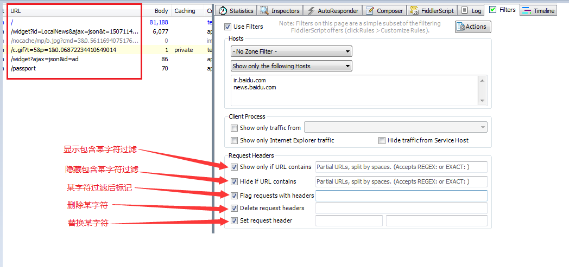The width and height of the screenshot is (569, 267).
Task: Toggle Show only if URL contains checkbox
Action: coord(234,167)
